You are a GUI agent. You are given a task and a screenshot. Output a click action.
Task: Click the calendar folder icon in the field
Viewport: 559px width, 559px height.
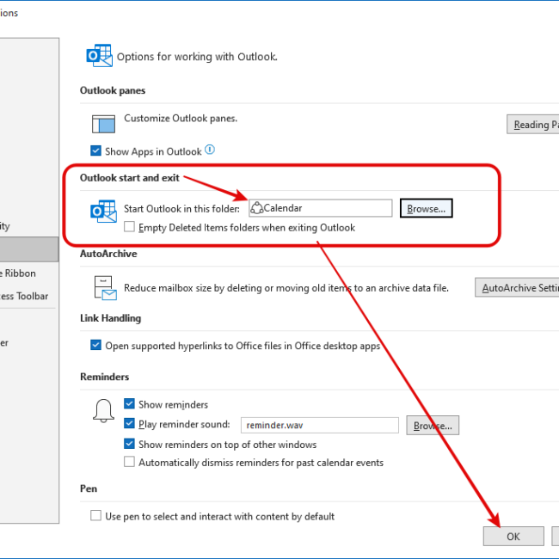[x=256, y=208]
